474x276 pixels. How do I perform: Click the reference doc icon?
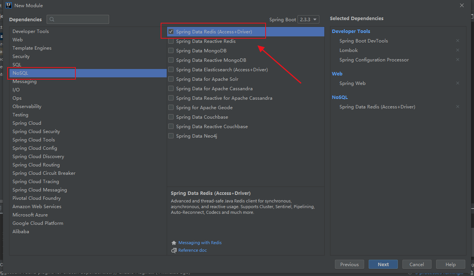point(174,250)
